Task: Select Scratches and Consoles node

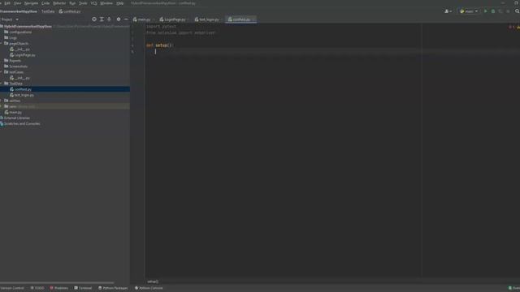Action: 22,123
